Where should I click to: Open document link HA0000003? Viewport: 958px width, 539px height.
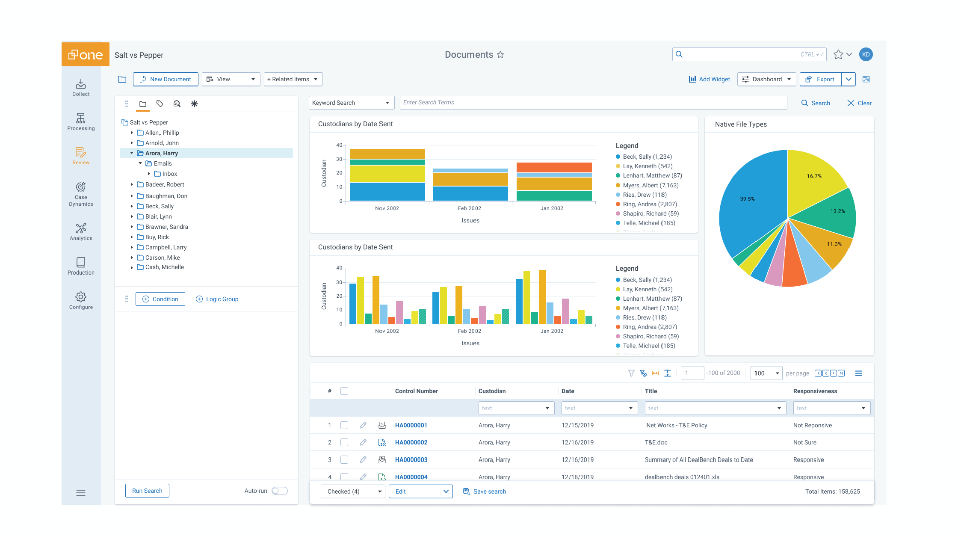tap(411, 460)
